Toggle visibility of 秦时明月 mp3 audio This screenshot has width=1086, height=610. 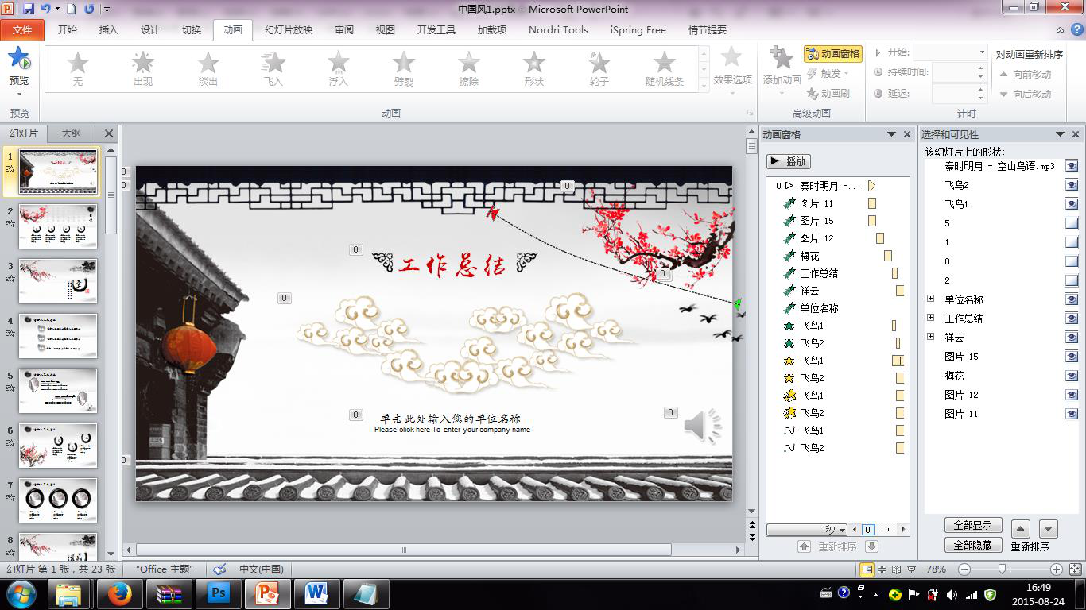(1072, 166)
